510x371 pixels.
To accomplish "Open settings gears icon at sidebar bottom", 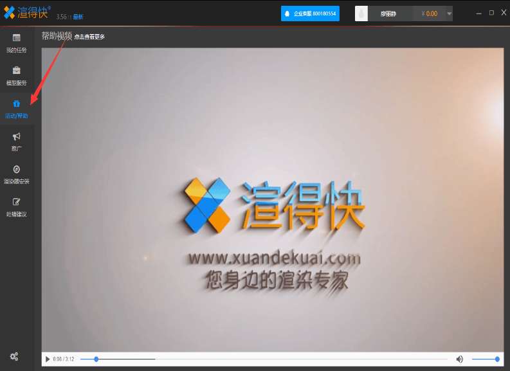I will coord(14,356).
